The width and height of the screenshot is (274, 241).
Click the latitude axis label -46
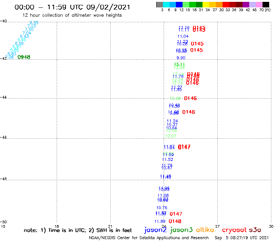coord(3,138)
